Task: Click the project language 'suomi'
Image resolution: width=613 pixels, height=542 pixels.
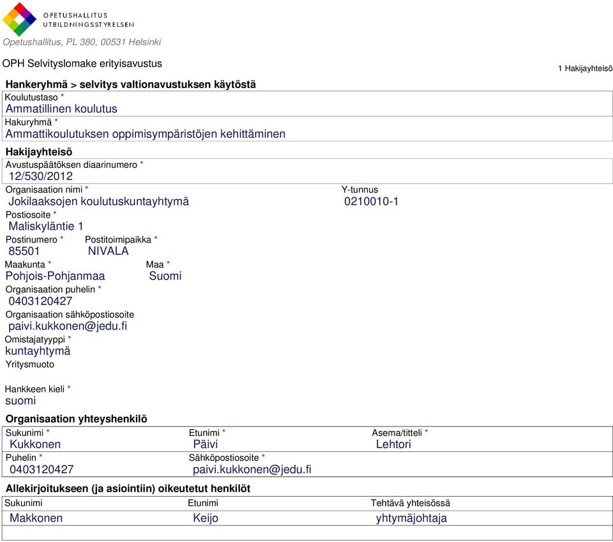Action: [x=20, y=401]
